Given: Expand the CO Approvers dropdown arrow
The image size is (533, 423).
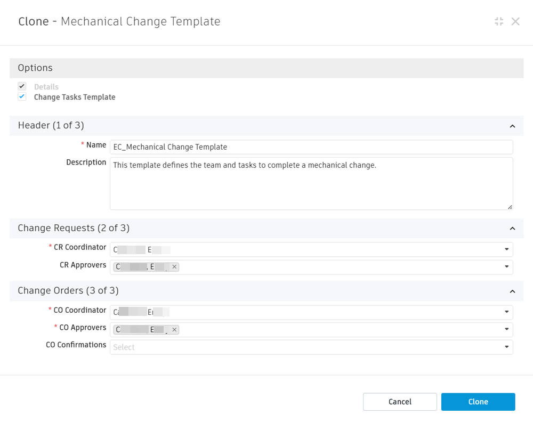Looking at the screenshot, I should point(506,330).
